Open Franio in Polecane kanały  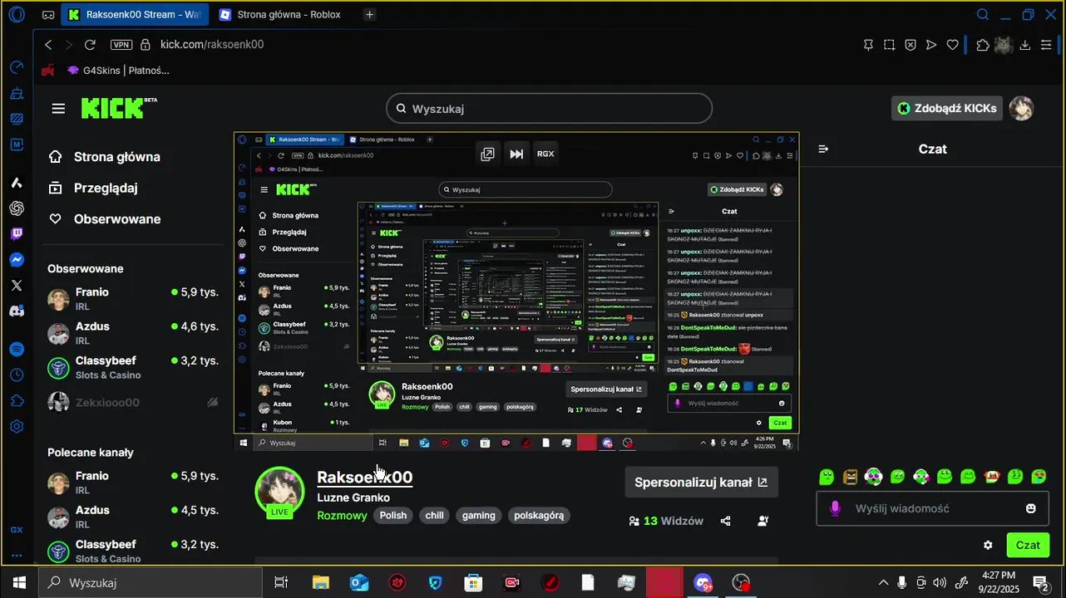tap(133, 483)
